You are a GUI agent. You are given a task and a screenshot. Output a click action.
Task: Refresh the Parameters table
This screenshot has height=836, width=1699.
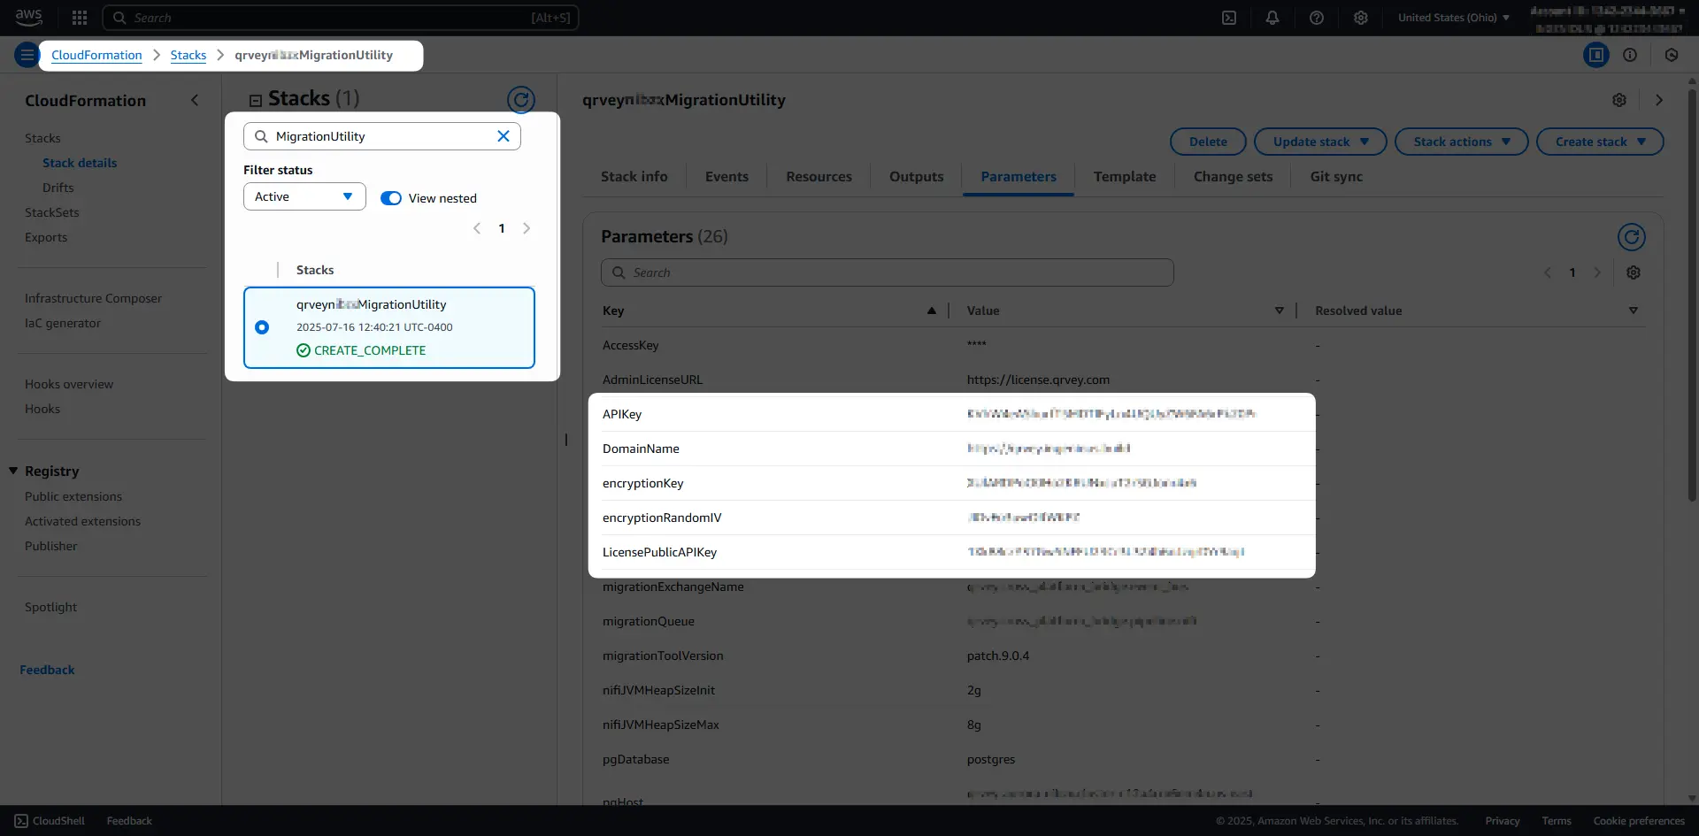1632,237
